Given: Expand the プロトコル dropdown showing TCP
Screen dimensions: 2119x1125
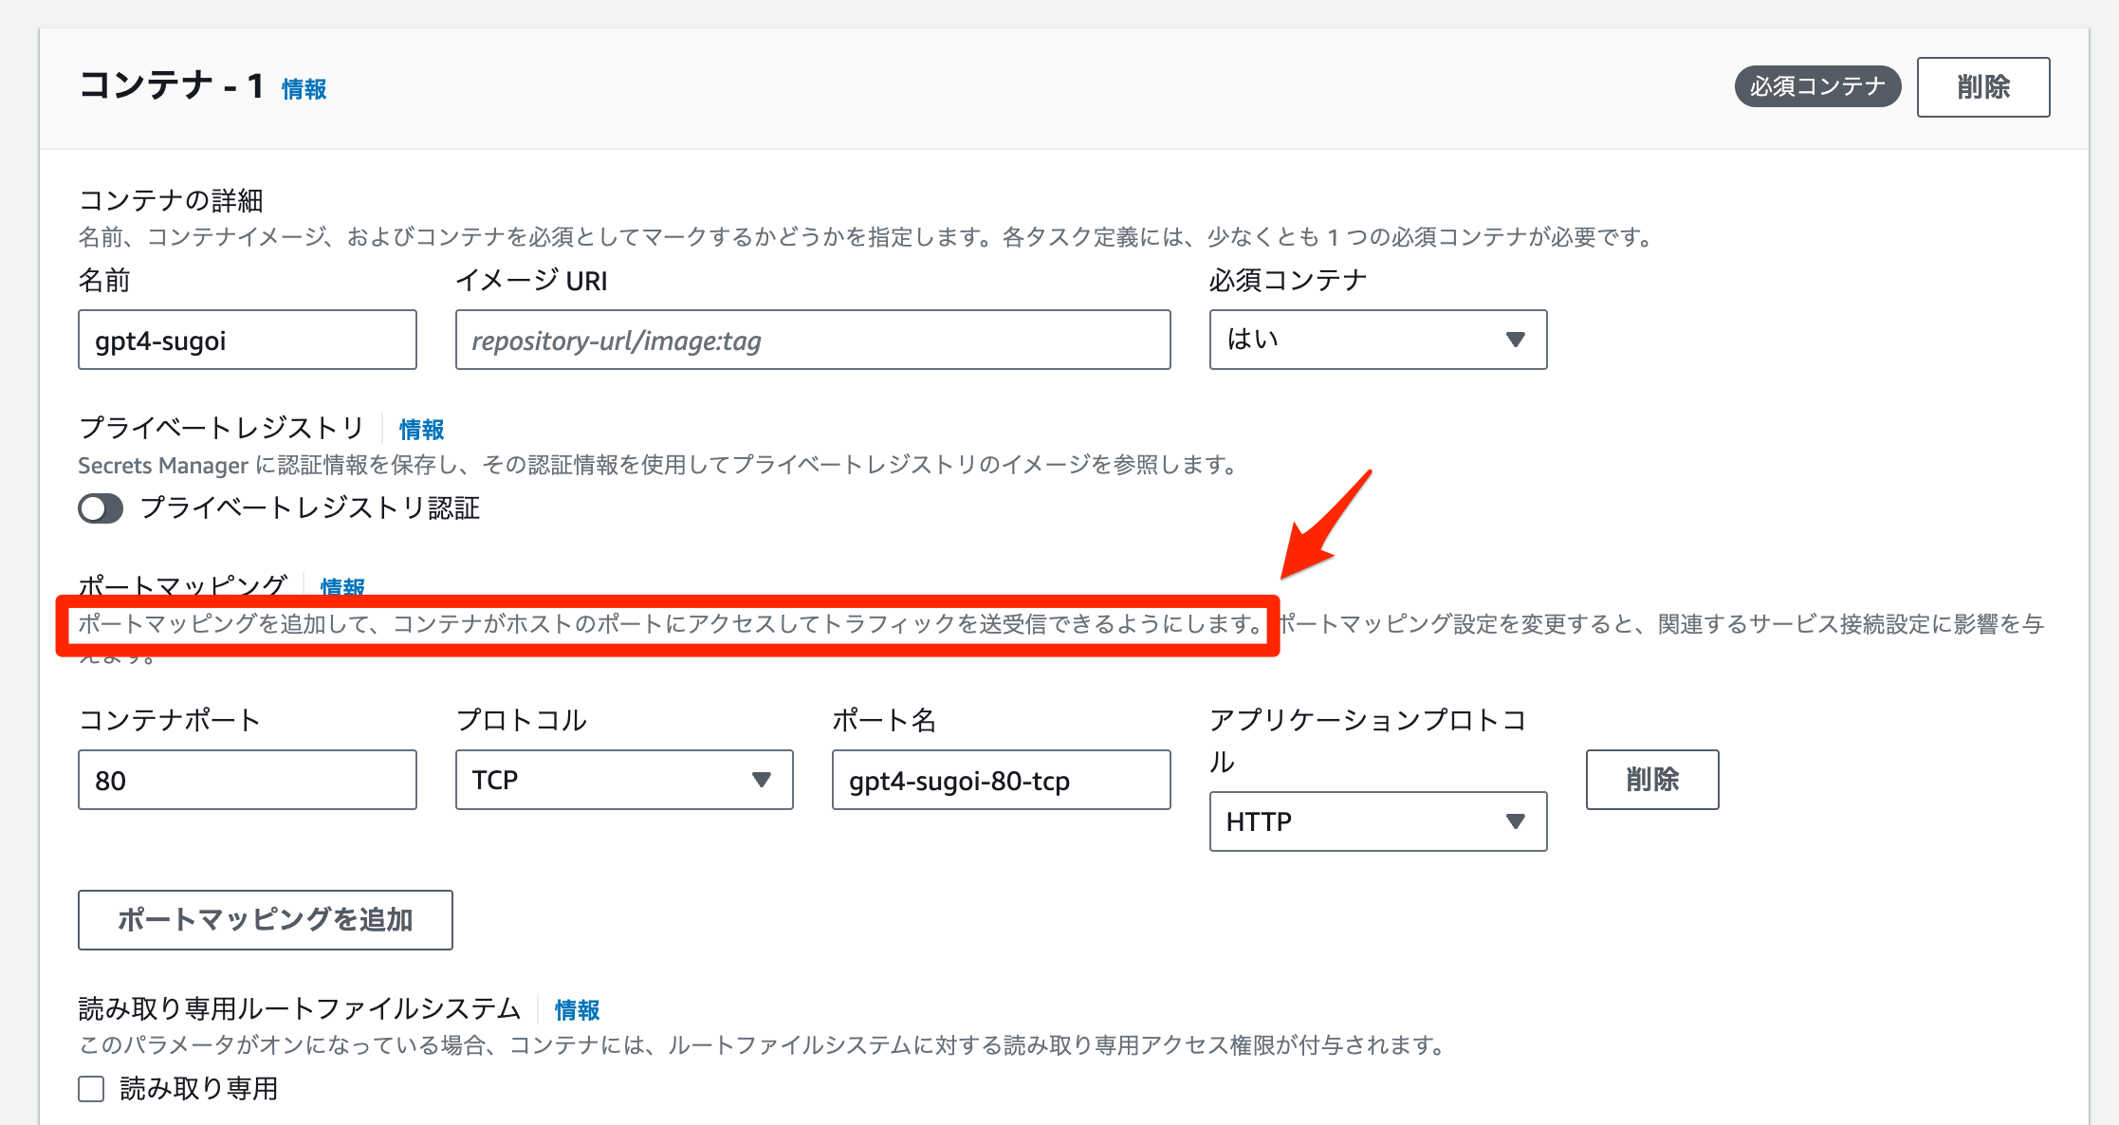Looking at the screenshot, I should [x=623, y=780].
